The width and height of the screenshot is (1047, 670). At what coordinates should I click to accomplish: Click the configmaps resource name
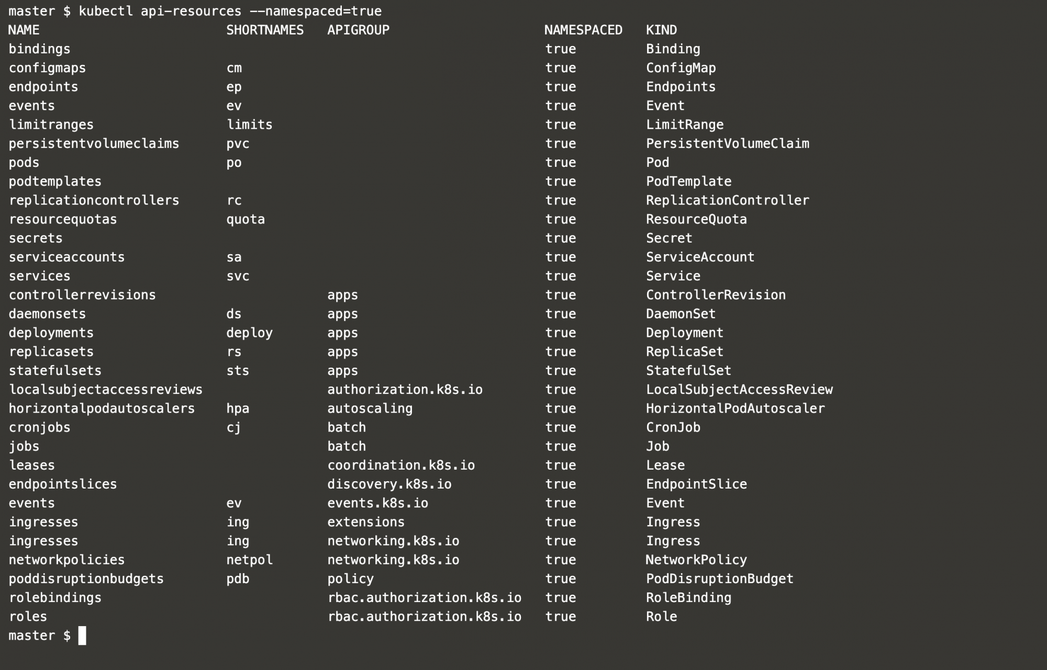tap(47, 68)
